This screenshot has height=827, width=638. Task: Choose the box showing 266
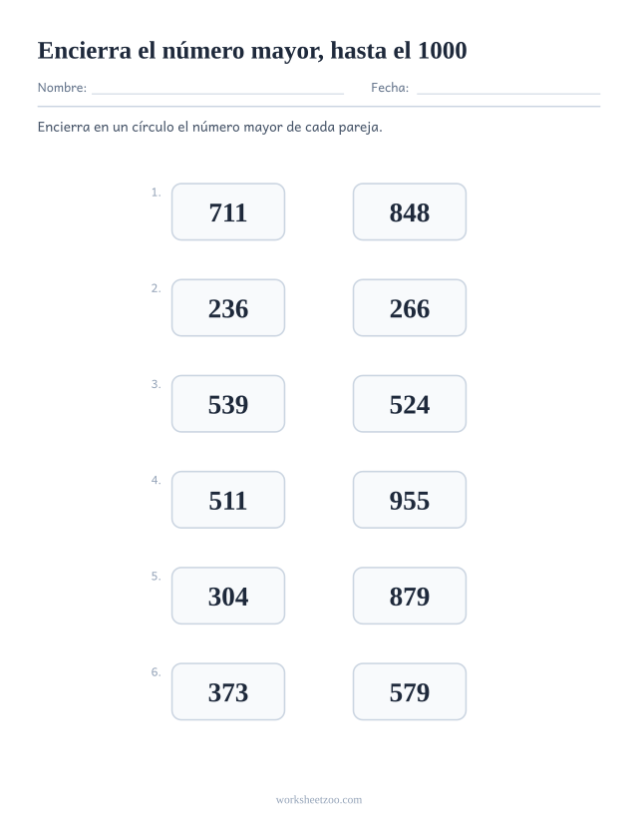click(410, 308)
